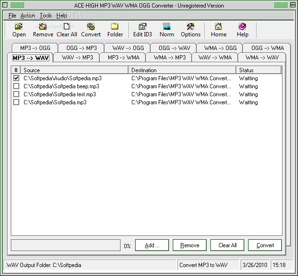Screen dimensions: 298x276
Task: Click the Status column header
Action: click(x=258, y=70)
